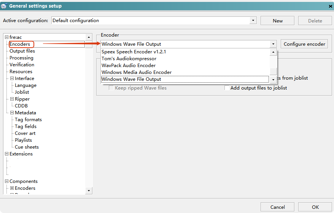Toggle Add output files to joblist

(227, 88)
